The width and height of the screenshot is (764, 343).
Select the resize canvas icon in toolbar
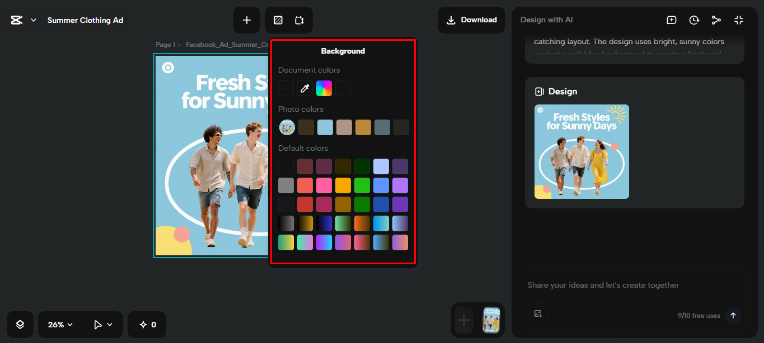click(x=299, y=20)
